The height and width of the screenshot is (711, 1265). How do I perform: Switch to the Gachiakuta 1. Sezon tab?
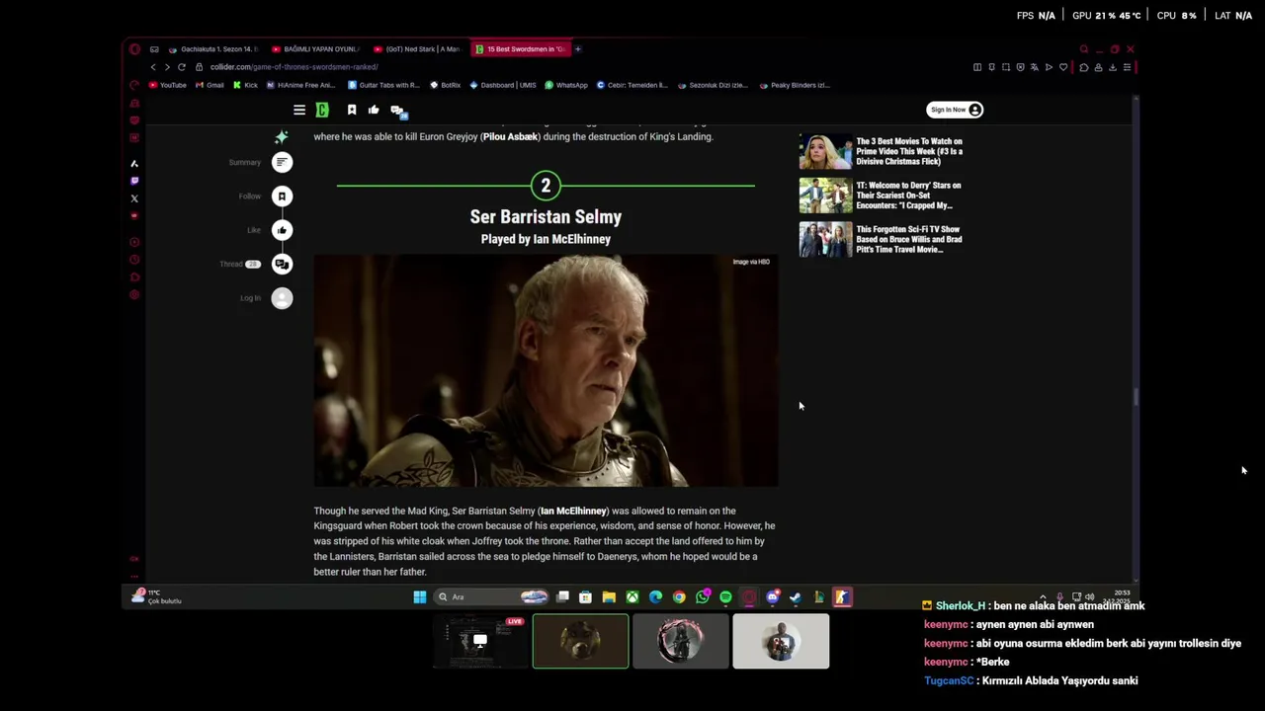(212, 48)
